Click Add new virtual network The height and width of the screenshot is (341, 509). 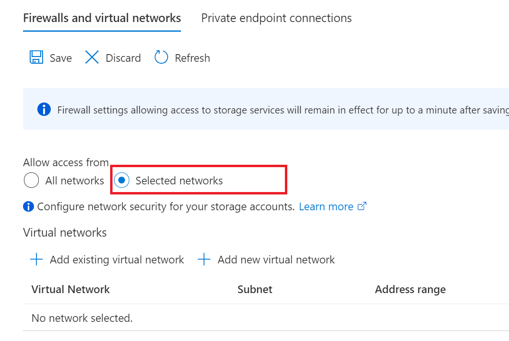tap(276, 259)
